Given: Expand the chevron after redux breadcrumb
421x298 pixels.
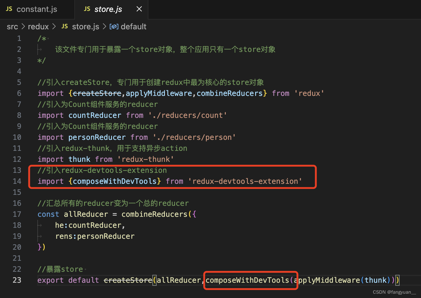Looking at the screenshot, I should [x=54, y=27].
